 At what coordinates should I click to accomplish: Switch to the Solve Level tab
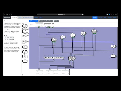pyautogui.click(x=14, y=18)
